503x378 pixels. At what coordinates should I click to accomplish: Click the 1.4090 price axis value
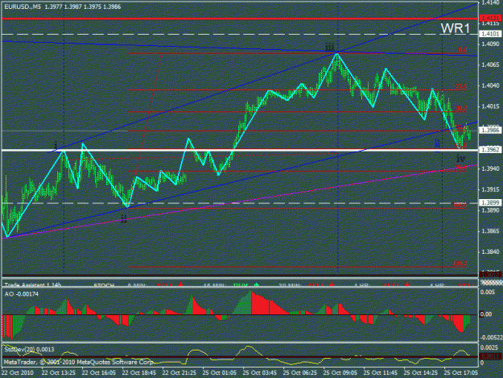click(x=490, y=44)
